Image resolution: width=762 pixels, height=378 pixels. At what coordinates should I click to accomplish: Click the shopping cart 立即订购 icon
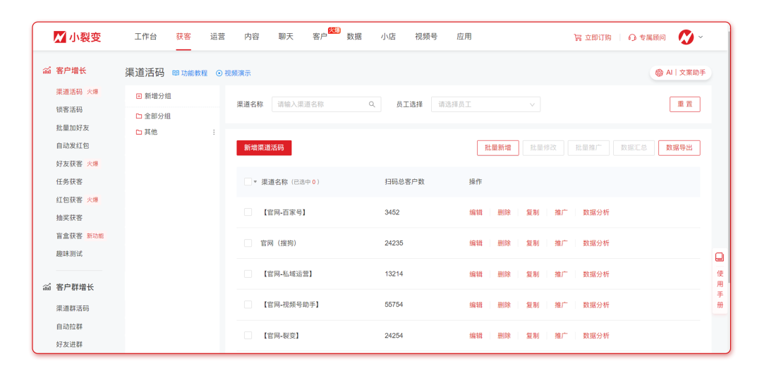pyautogui.click(x=578, y=37)
